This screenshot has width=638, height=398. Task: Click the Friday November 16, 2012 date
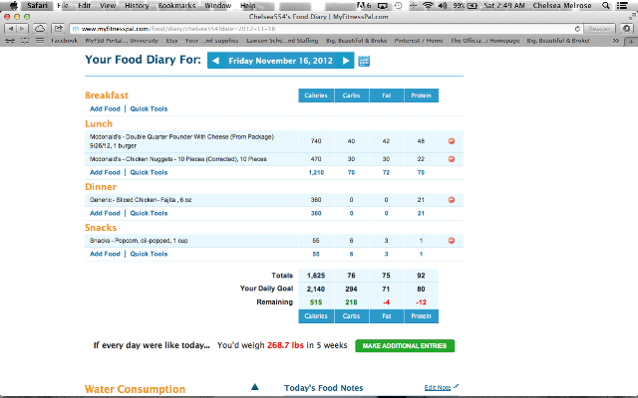[x=280, y=61]
